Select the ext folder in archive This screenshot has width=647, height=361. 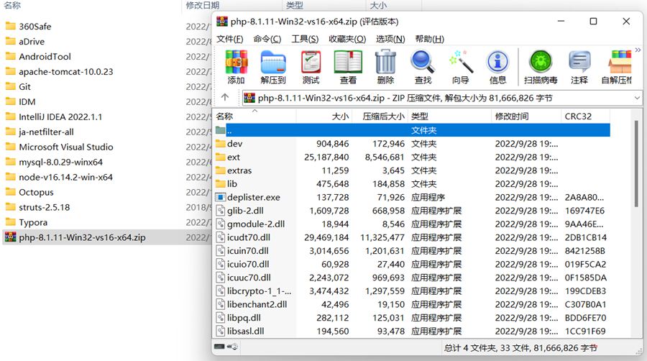(234, 157)
